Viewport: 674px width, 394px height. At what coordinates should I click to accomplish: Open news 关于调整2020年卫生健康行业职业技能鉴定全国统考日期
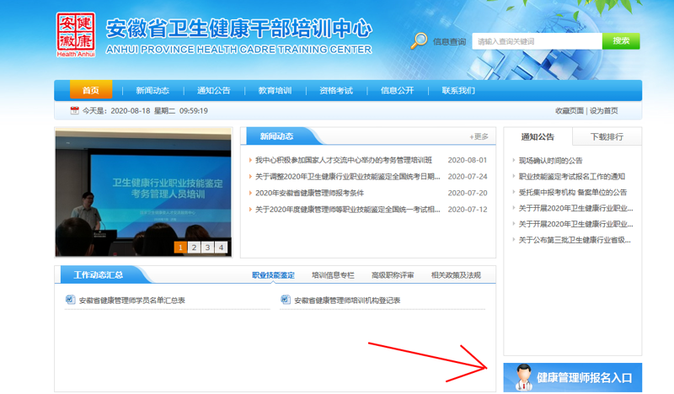click(347, 177)
